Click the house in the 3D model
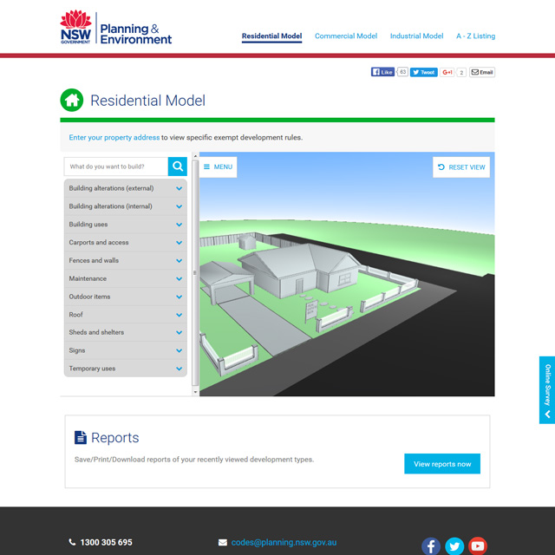This screenshot has width=555, height=555. coord(301,269)
